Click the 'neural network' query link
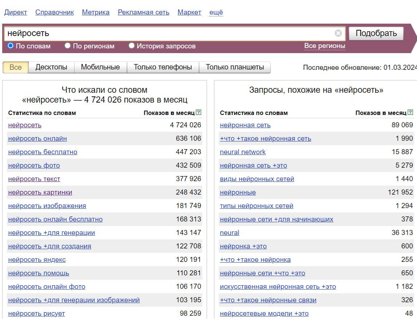Image resolution: width=417 pixels, height=319 pixels. click(x=243, y=152)
